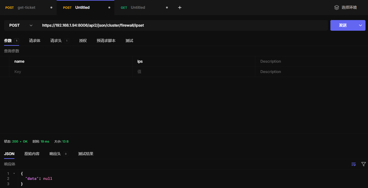This screenshot has width=368, height=188.
Task: Click the 发送 send button
Action: tap(343, 25)
